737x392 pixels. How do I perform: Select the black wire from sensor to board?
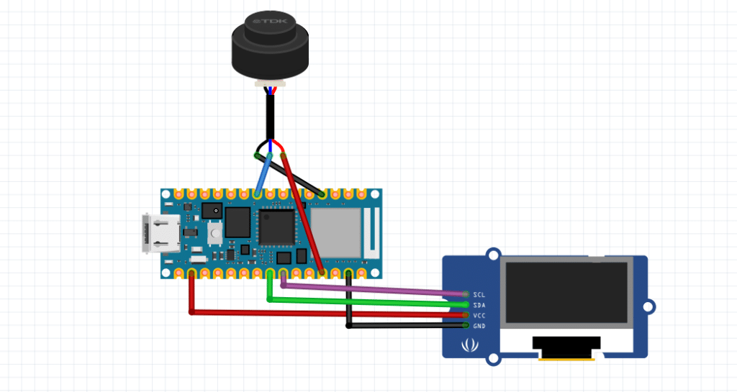click(x=289, y=173)
